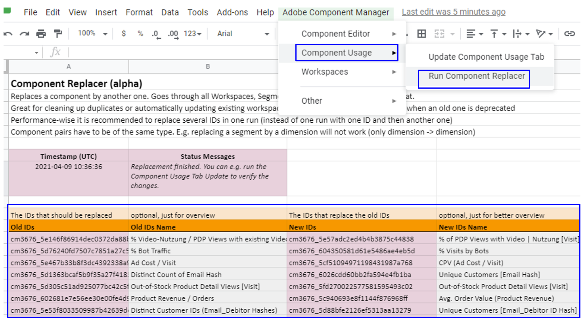Viewport: 582px width, 321px height.
Task: Open the Arial font dropdown
Action: click(243, 34)
